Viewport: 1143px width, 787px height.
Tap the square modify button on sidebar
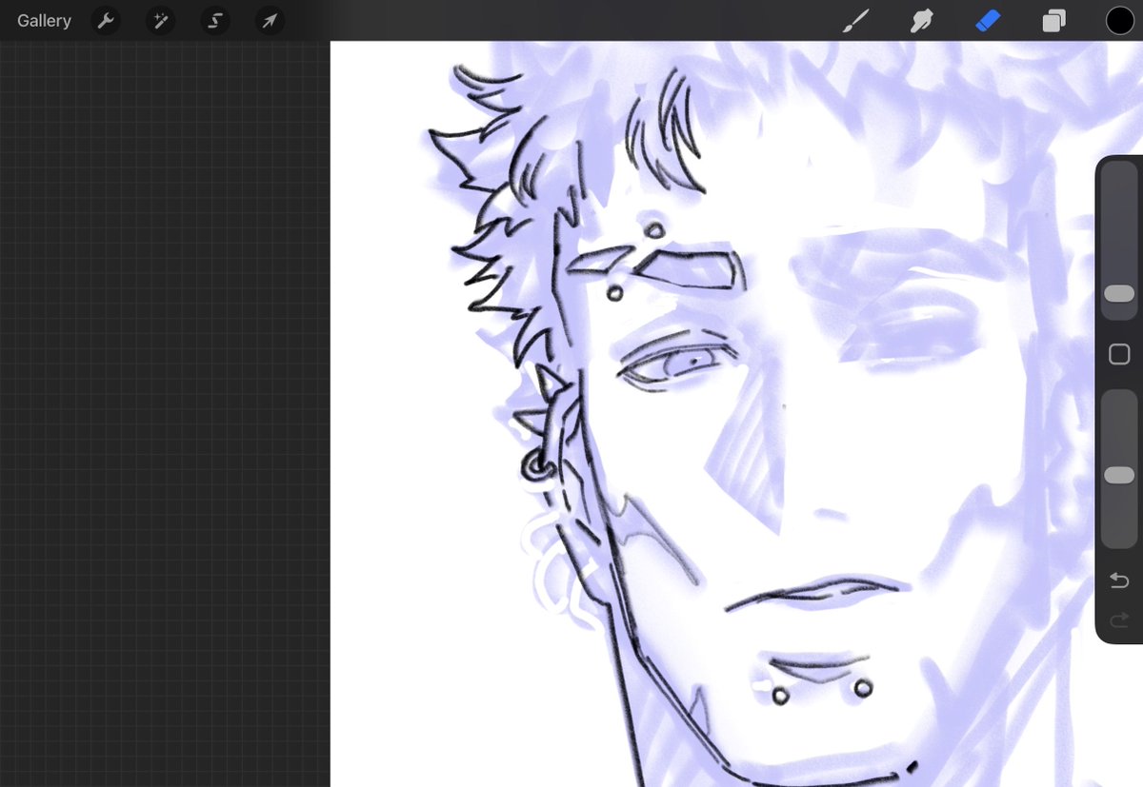coord(1119,355)
